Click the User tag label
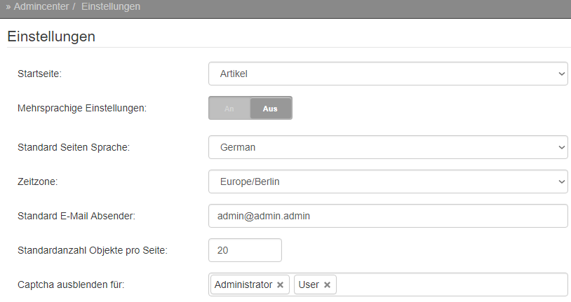Viewport: 571px width, 302px height. point(309,284)
